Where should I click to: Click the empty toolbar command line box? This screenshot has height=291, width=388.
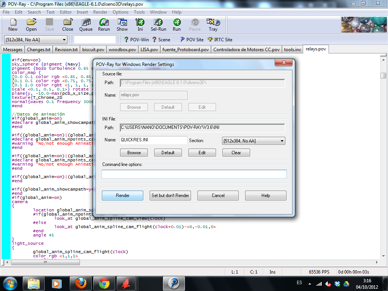pos(95,39)
